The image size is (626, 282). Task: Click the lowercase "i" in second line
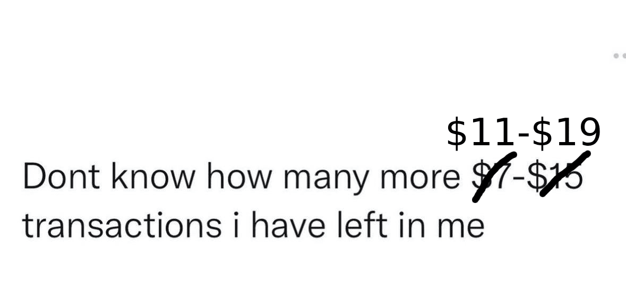pos(237,224)
